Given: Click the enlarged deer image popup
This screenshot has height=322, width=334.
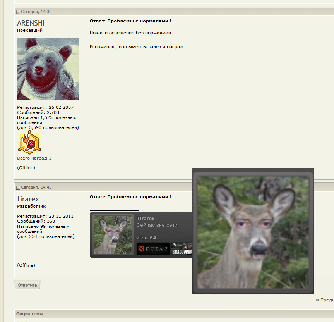Looking at the screenshot, I should 253,231.
